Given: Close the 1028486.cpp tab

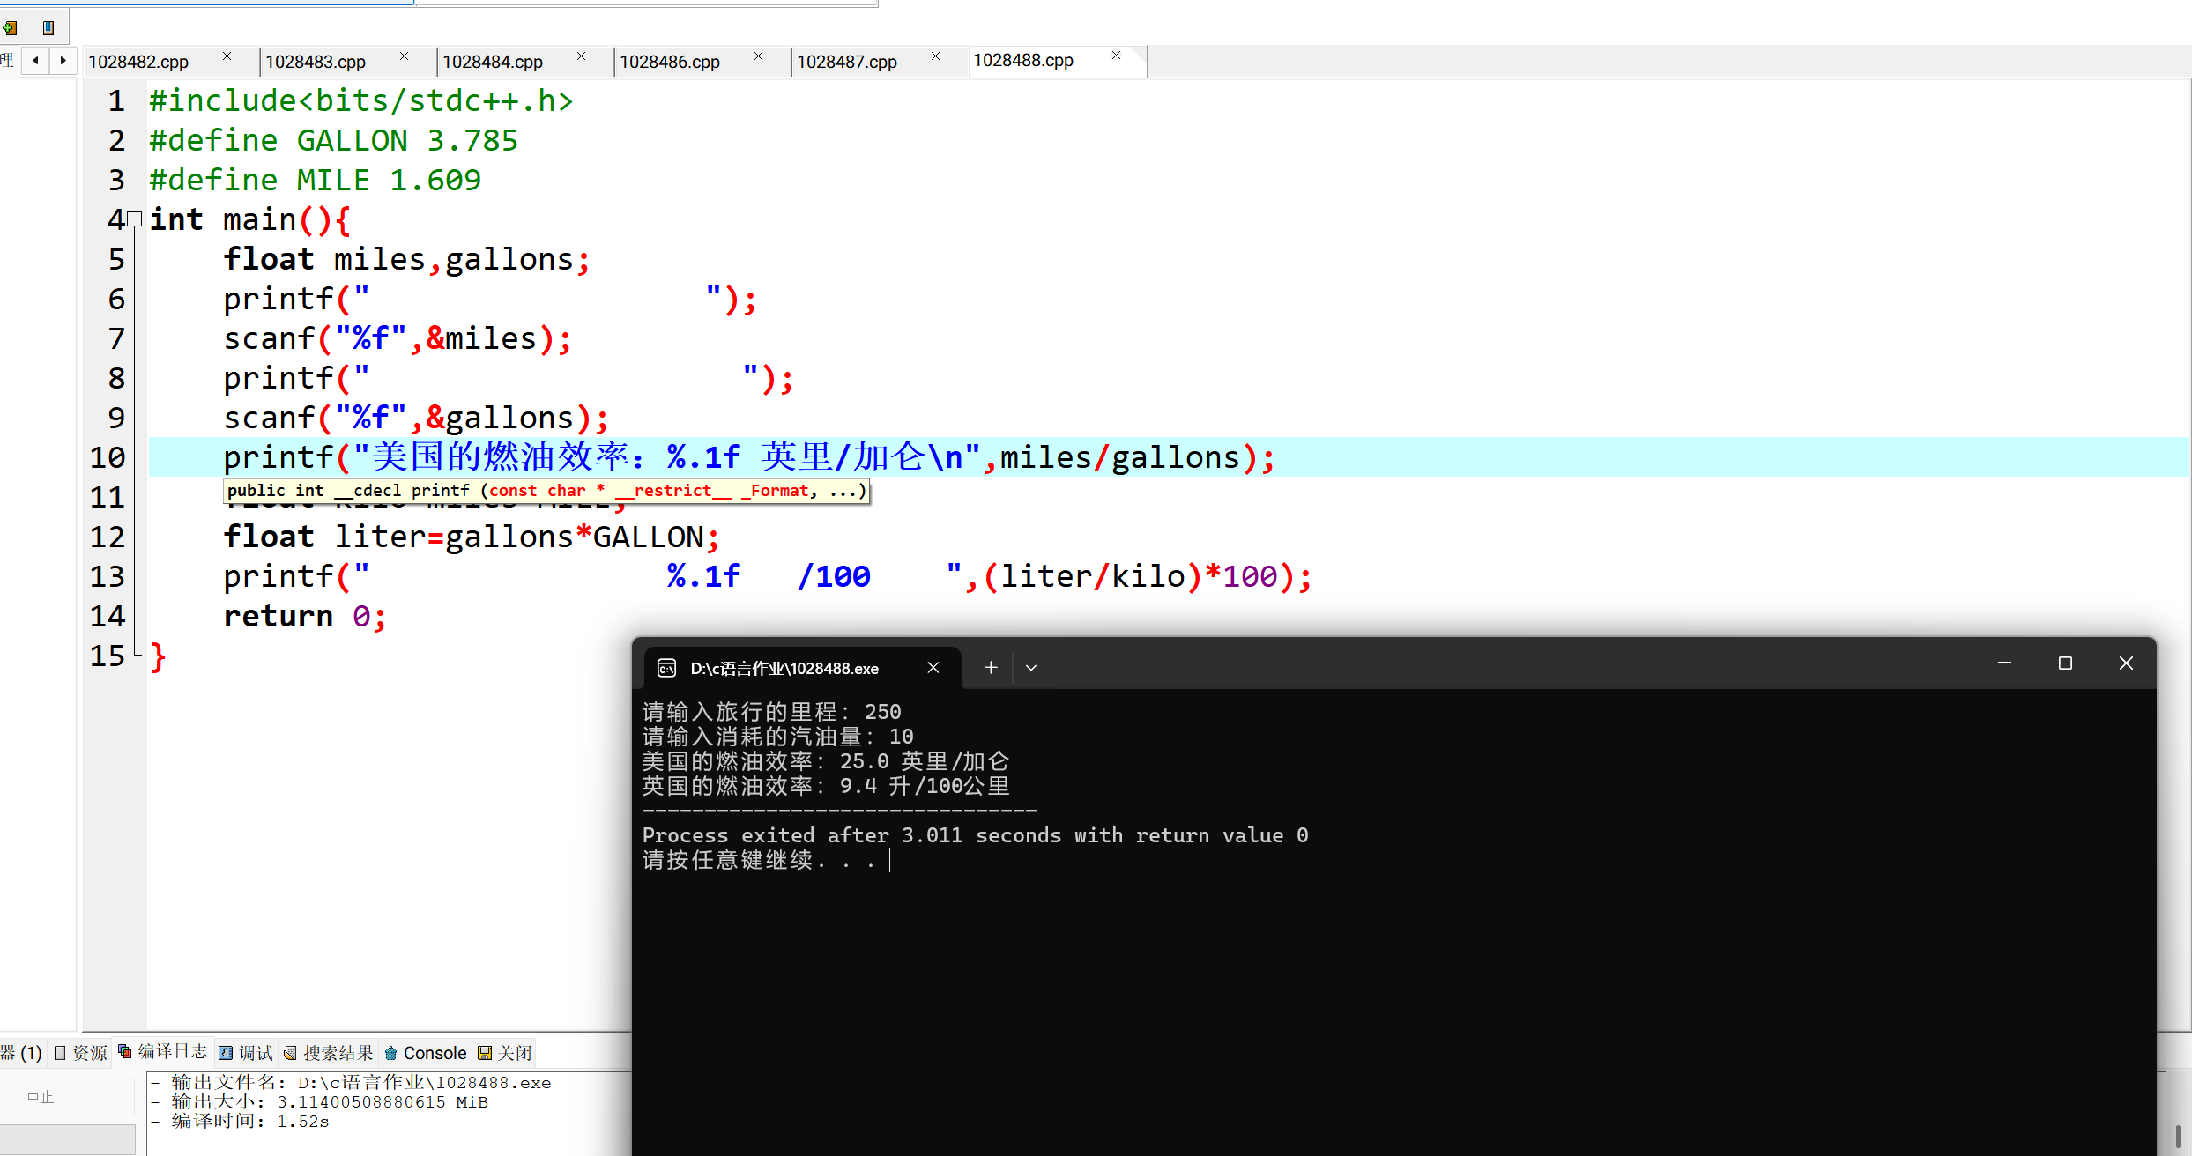Looking at the screenshot, I should coord(759,56).
